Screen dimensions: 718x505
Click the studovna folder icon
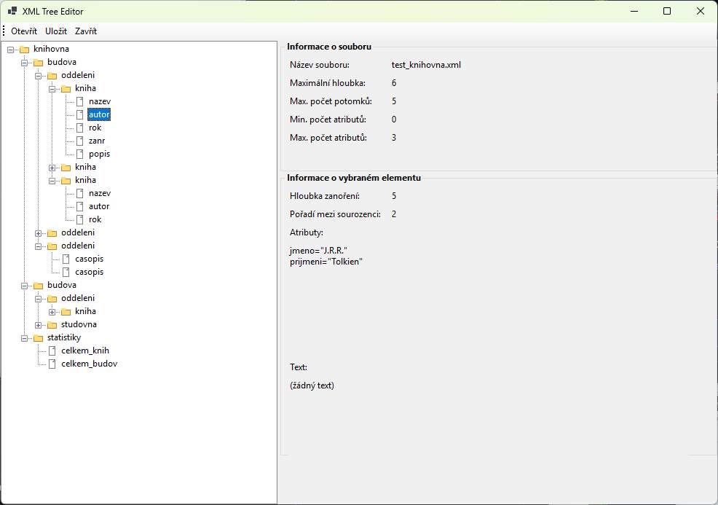click(52, 324)
